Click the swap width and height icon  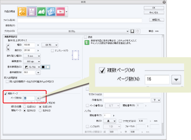pyautogui.click(x=8, y=47)
